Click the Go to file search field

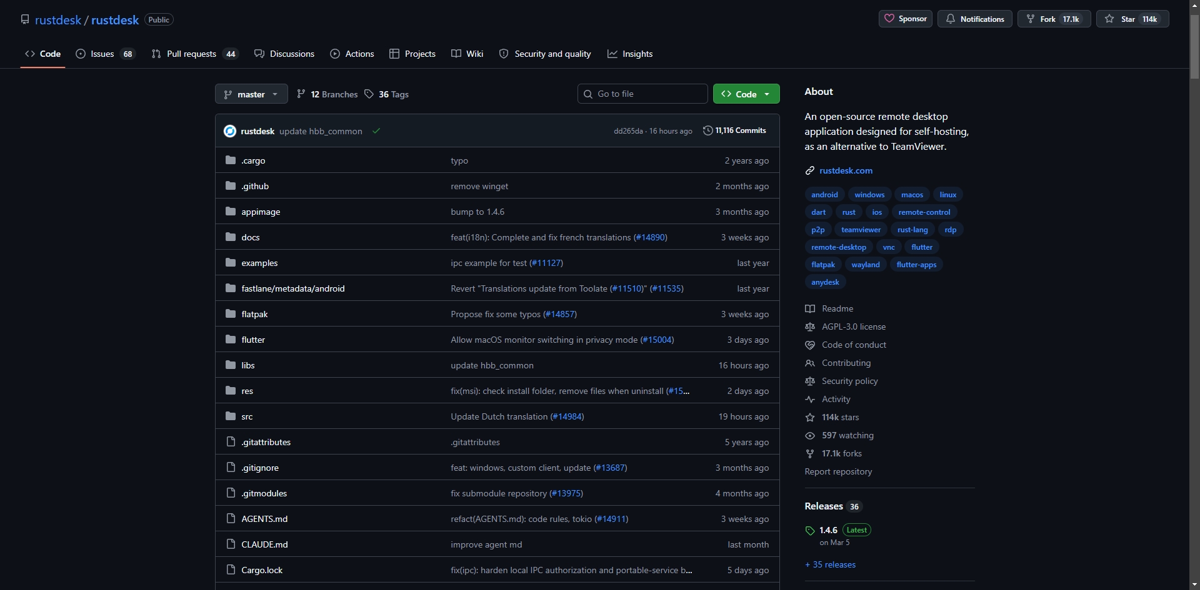642,94
